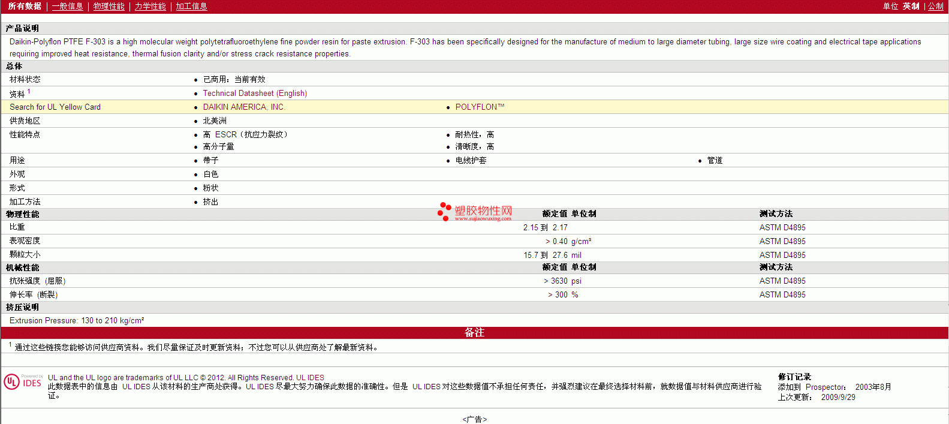
Task: Click 高 ESCR（抗应力裂纹） feature
Action: pos(247,134)
